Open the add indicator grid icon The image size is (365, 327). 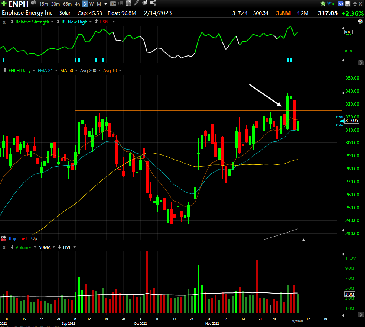[128, 3]
